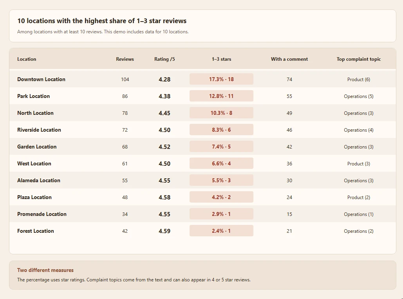The height and width of the screenshot is (299, 403).
Task: Click the 2.4% · 1 badge
Action: tap(221, 230)
